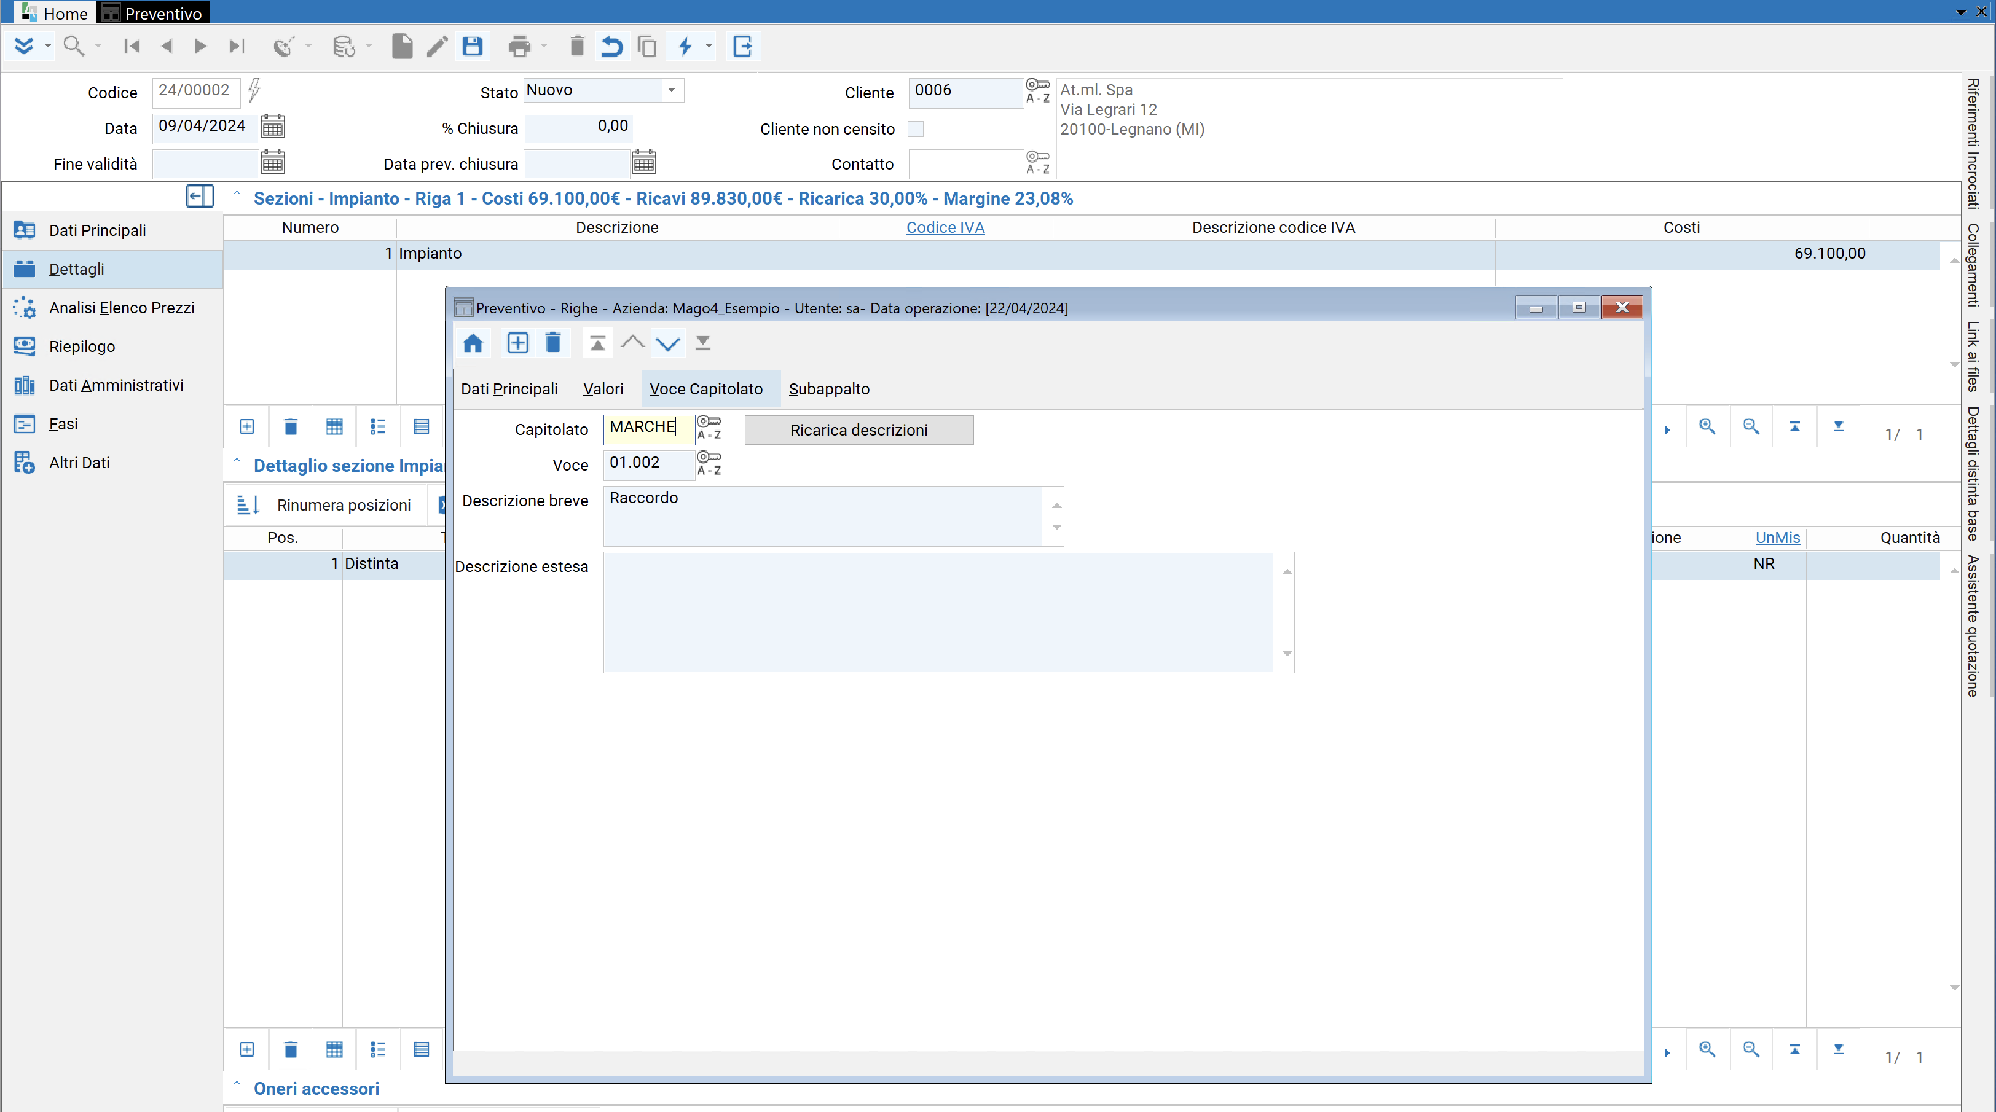Image resolution: width=1996 pixels, height=1112 pixels.
Task: Open Subappalto tab
Action: pyautogui.click(x=829, y=389)
